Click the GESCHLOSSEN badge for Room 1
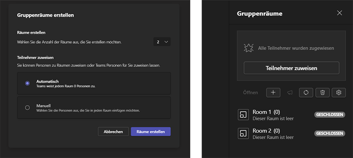The image size is (353, 158). coord(329,115)
